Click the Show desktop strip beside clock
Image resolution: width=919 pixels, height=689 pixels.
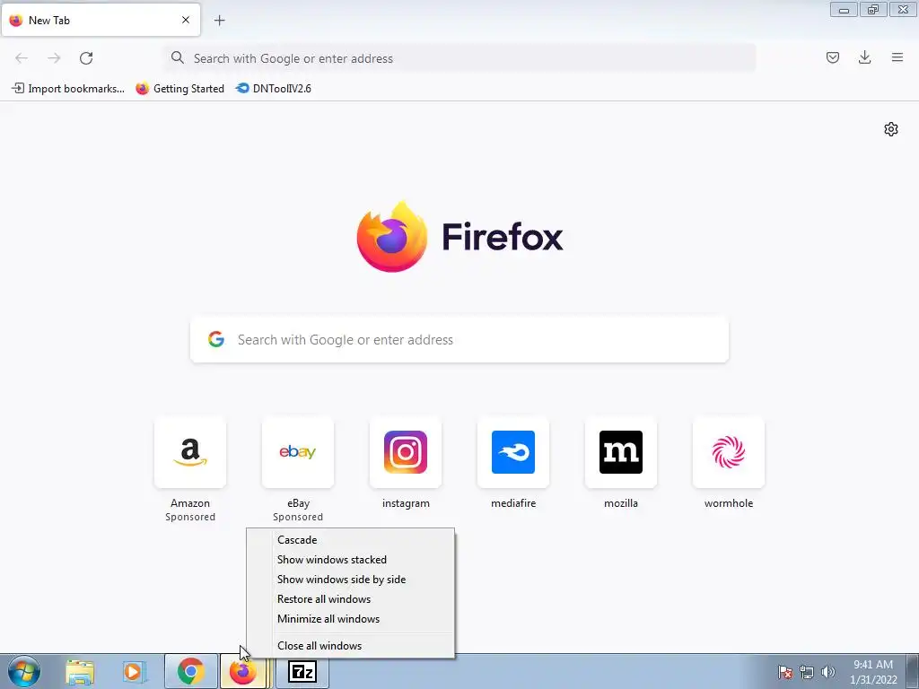[x=913, y=672]
